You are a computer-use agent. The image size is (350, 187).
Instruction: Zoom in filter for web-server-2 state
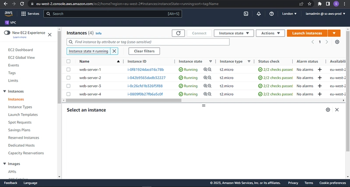205,78
